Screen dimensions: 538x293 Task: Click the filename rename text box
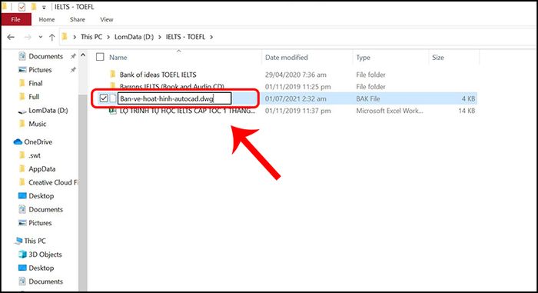pos(174,98)
